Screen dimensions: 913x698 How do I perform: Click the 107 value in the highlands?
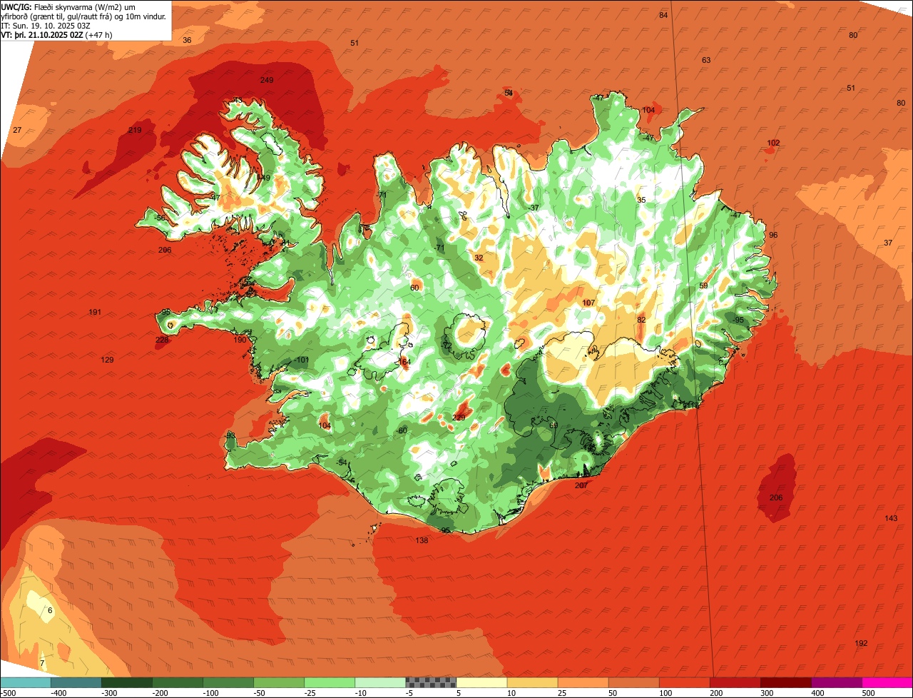[x=588, y=303]
